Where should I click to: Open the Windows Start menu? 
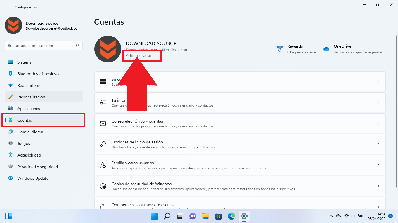[x=154, y=216]
